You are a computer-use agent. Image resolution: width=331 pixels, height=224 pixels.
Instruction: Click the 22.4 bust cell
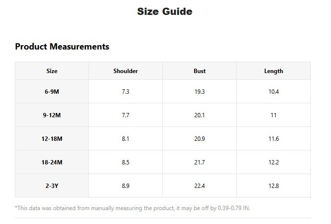[x=199, y=186]
